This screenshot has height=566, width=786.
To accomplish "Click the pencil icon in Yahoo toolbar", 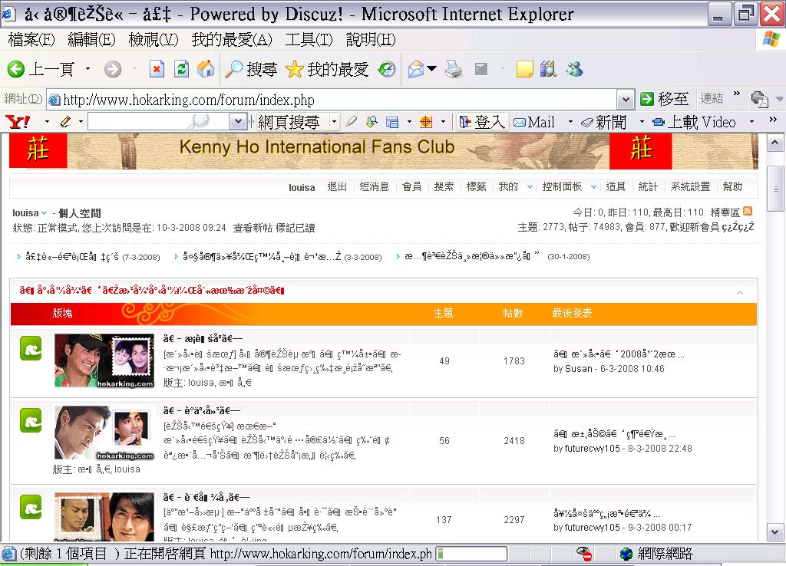I will point(65,122).
